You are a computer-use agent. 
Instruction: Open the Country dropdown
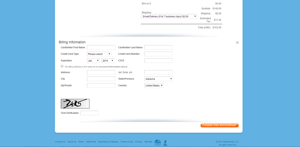[154, 86]
